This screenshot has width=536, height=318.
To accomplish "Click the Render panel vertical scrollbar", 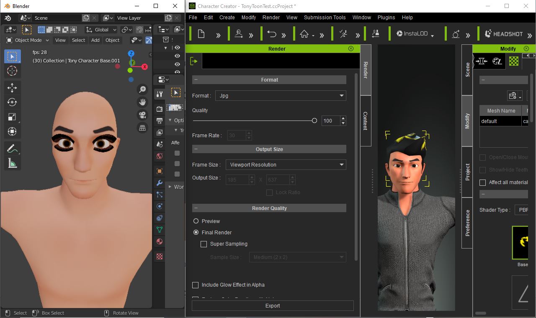I will point(356,167).
